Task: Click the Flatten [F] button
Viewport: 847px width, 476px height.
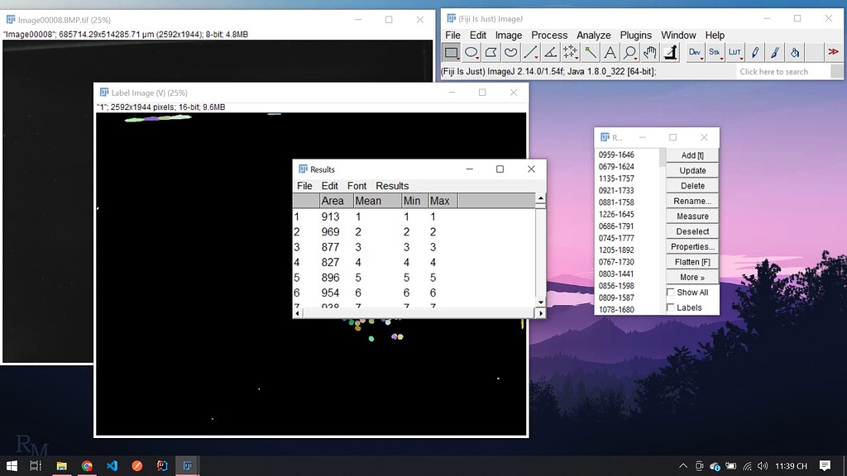Action: [x=691, y=261]
